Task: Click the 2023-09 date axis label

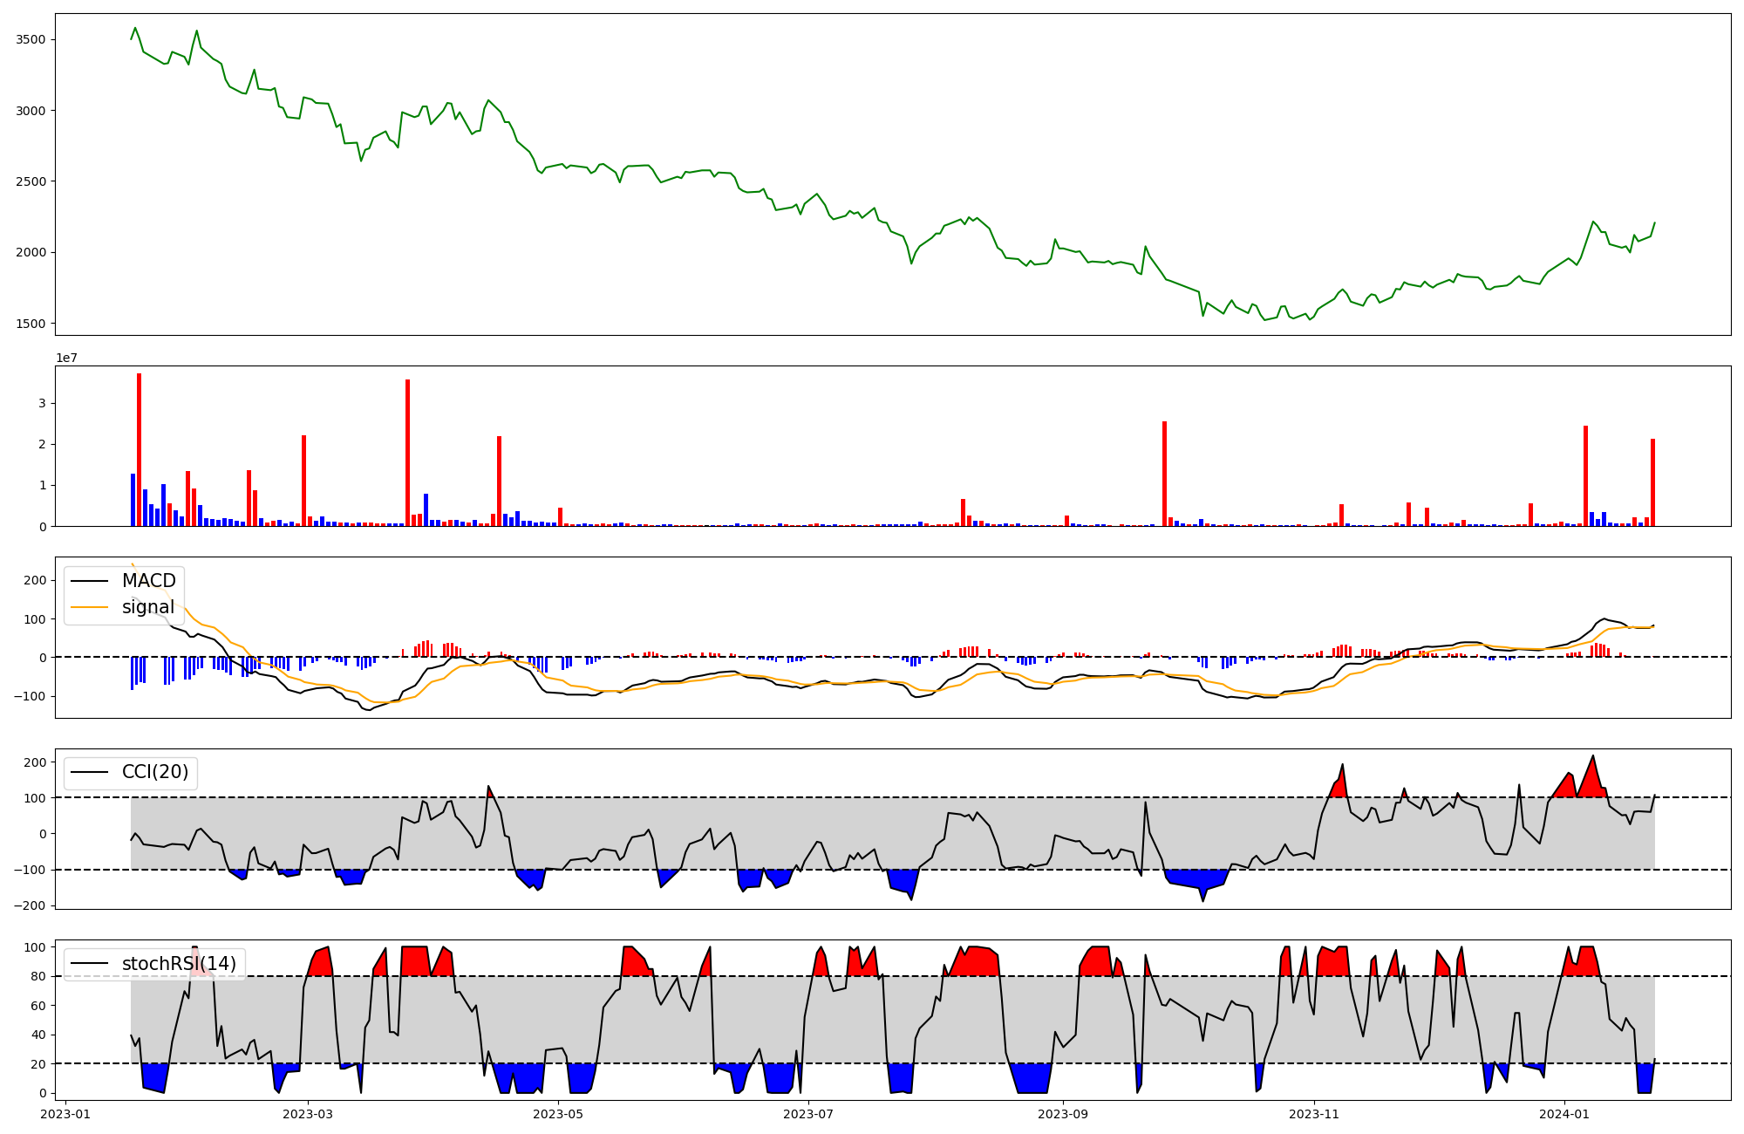Action: click(x=1063, y=1114)
